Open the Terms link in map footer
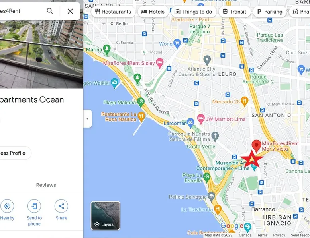Viewport: 310px width, 238px height. tap(262, 235)
